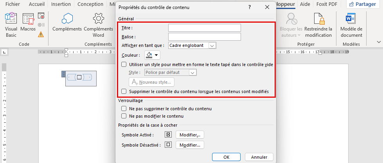This screenshot has height=163, width=383.
Task: Open the Foxit PDF tab
Action: coord(327,4)
